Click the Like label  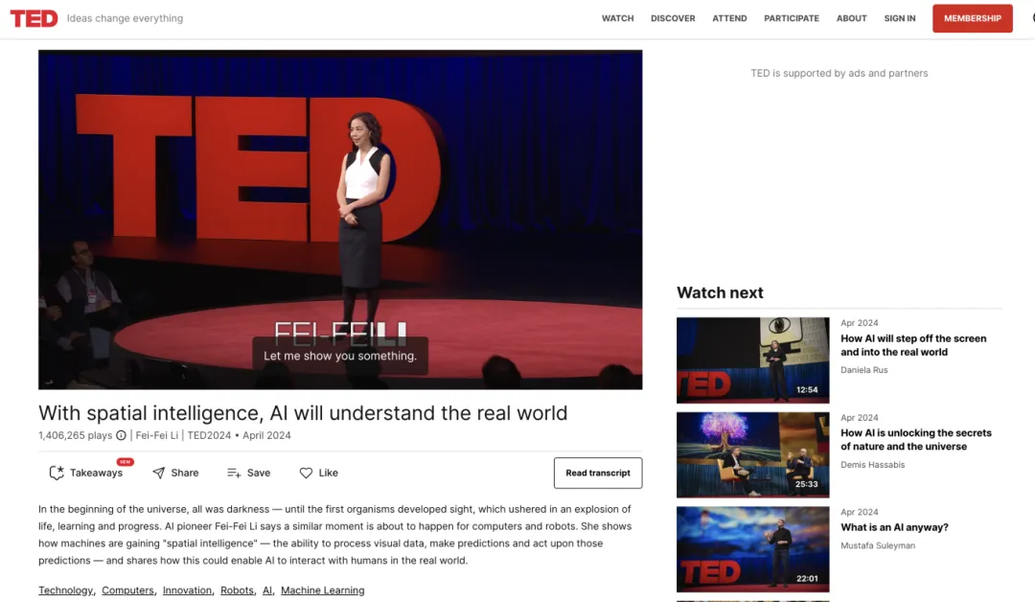(x=328, y=473)
